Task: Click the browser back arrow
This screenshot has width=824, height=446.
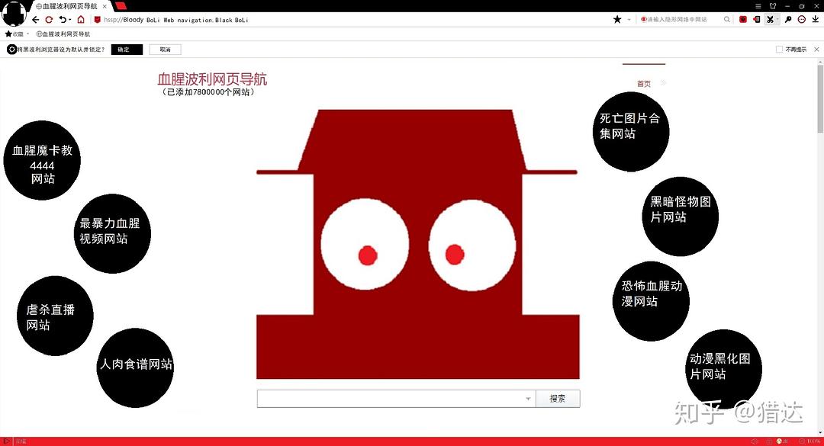Action: [35, 20]
